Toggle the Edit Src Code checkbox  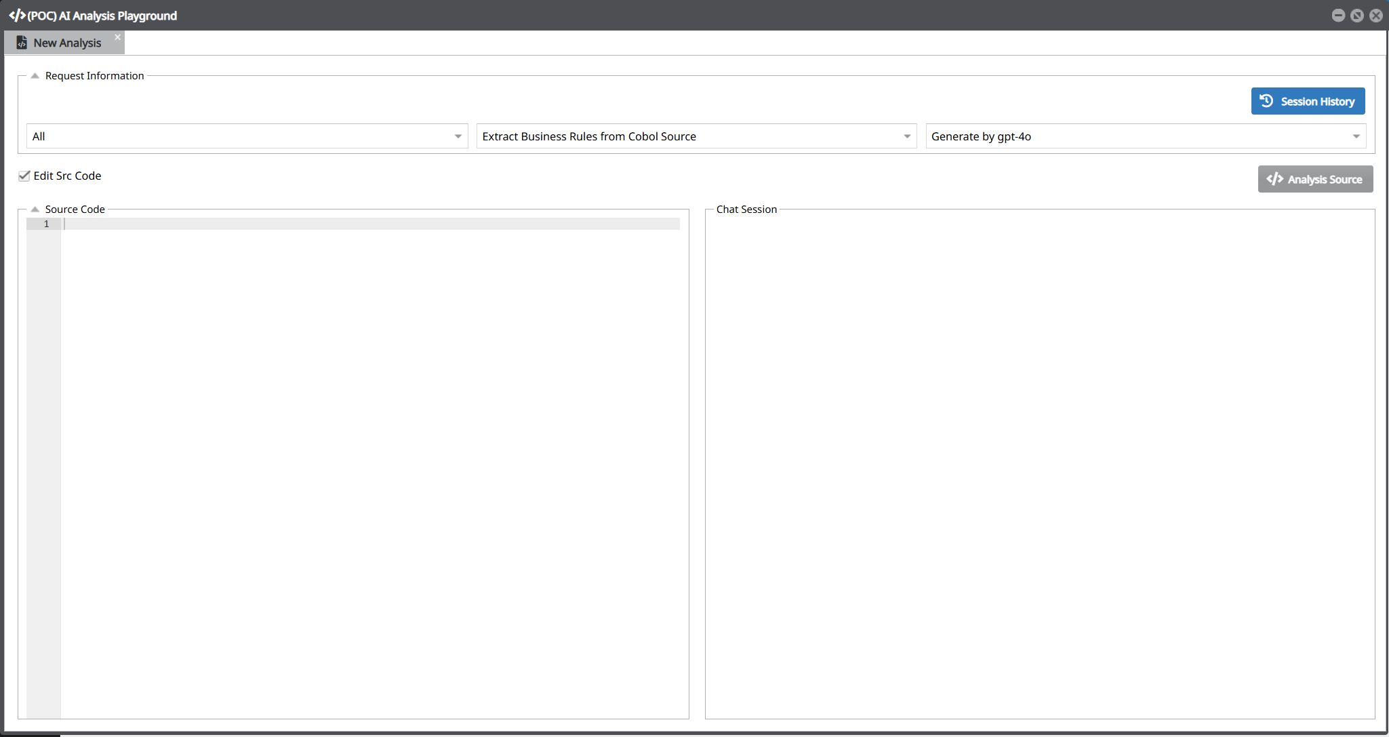(24, 176)
